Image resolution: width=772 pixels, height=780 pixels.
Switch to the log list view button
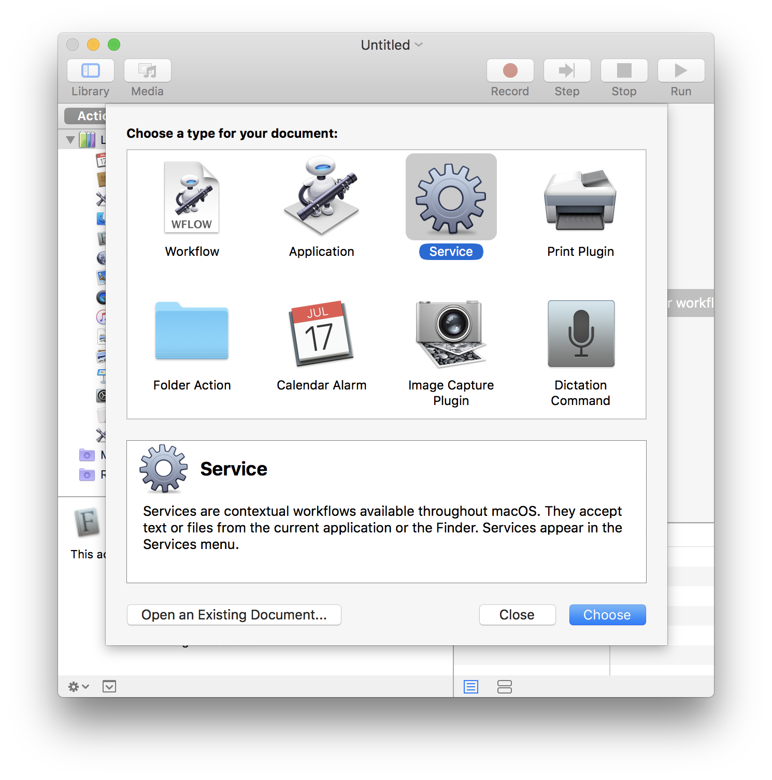pos(471,687)
